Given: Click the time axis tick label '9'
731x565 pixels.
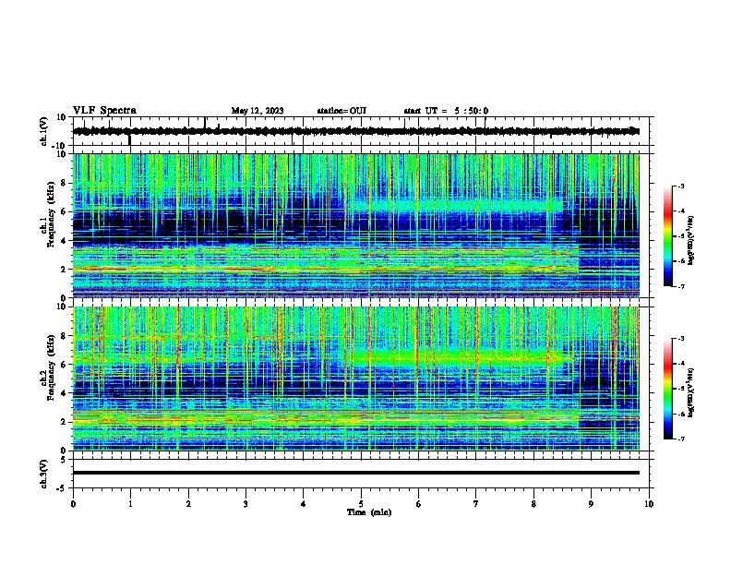Looking at the screenshot, I should coord(591,504).
